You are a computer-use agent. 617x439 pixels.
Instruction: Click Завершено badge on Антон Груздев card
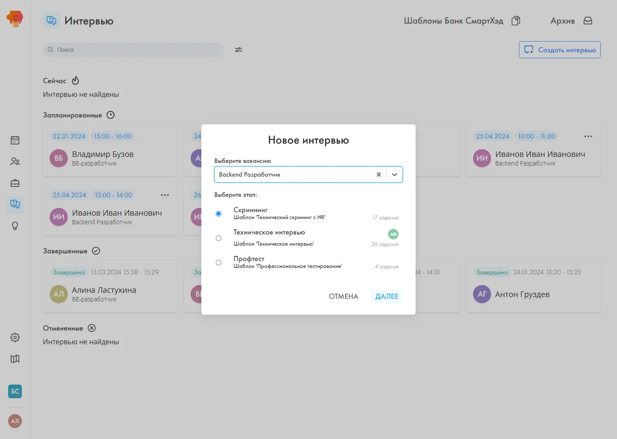pos(492,272)
